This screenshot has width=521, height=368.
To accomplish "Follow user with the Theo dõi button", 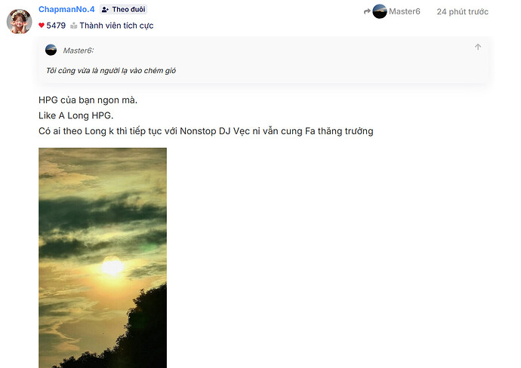I will point(123,9).
